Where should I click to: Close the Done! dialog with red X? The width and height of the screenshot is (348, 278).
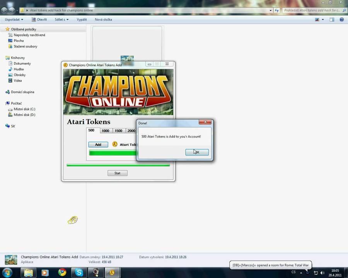click(x=205, y=122)
